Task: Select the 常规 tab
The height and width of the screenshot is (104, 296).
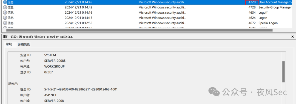Action: coord(9,44)
